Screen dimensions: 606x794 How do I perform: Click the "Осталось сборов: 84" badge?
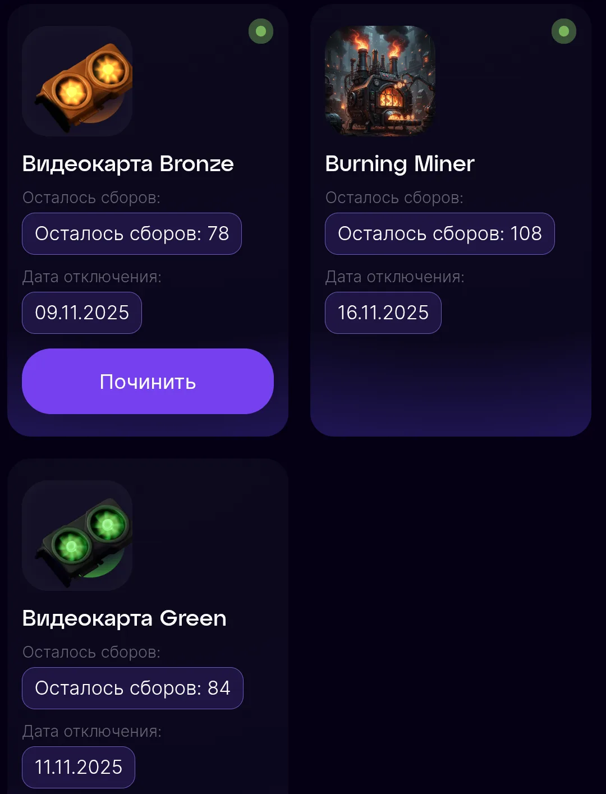[132, 688]
